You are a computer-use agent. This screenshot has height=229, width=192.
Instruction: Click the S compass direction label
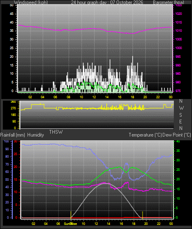pos(180,115)
